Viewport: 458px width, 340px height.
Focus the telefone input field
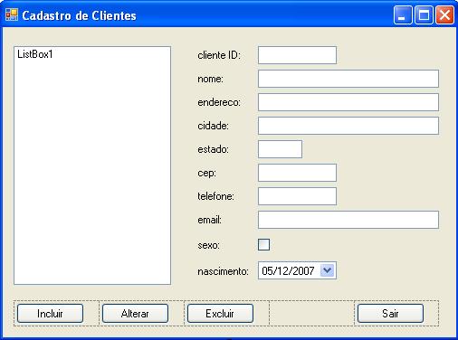coord(297,196)
